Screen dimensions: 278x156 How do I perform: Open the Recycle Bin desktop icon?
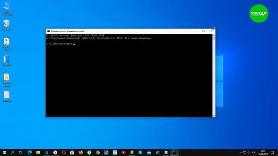click(x=7, y=25)
